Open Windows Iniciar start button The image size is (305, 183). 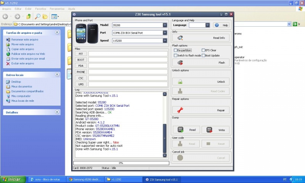point(13,179)
